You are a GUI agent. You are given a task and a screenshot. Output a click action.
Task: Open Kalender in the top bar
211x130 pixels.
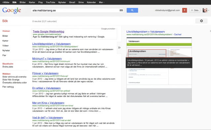point(91,2)
